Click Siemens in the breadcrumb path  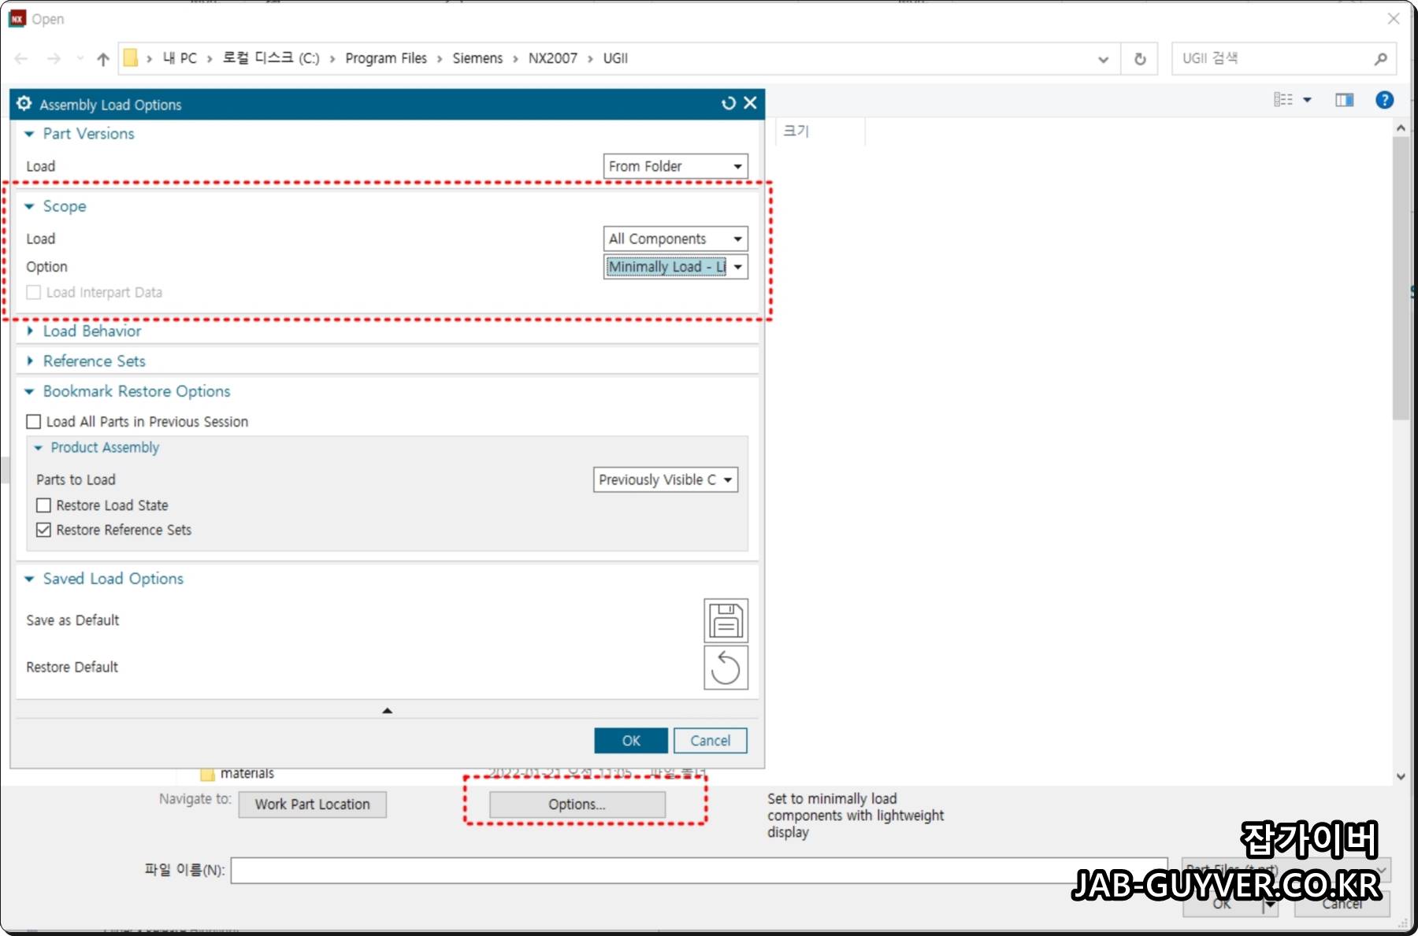(477, 59)
